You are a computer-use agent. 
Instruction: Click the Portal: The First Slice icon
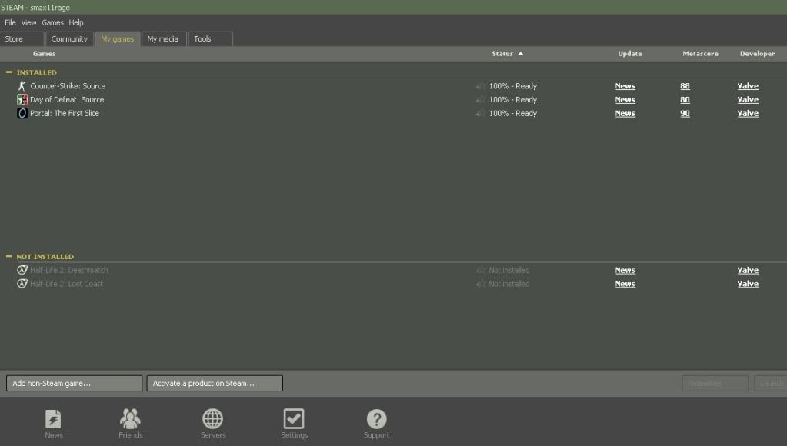[x=22, y=113]
